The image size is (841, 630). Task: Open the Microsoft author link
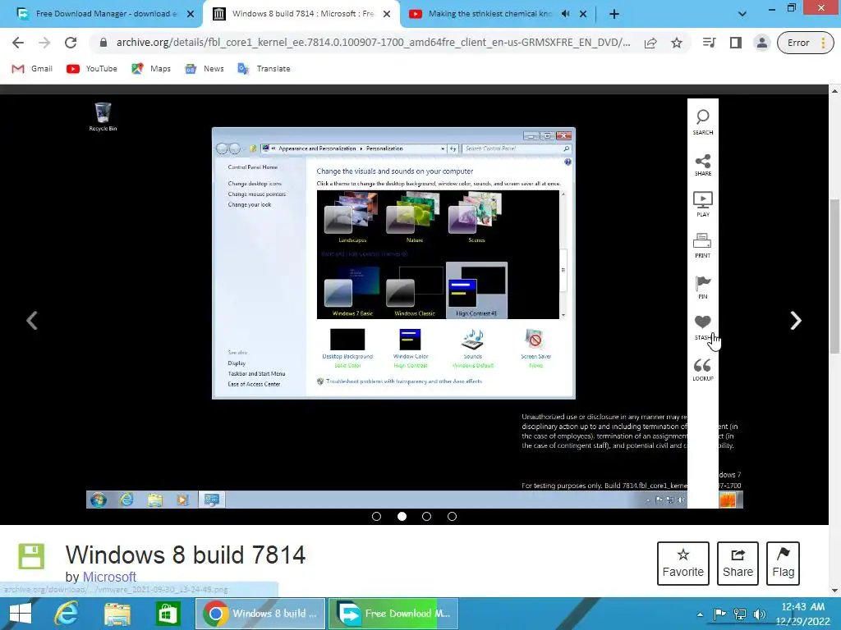109,577
